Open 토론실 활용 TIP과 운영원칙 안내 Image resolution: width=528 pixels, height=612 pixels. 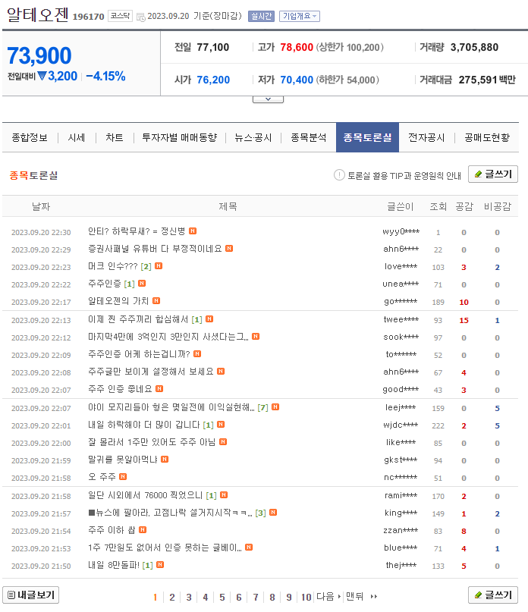(x=404, y=176)
